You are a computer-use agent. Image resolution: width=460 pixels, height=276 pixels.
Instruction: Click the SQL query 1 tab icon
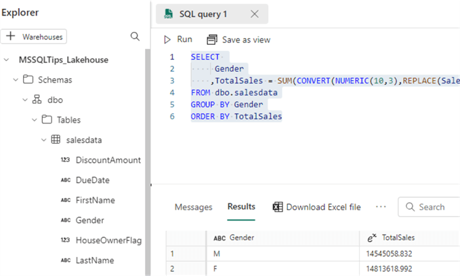point(167,14)
